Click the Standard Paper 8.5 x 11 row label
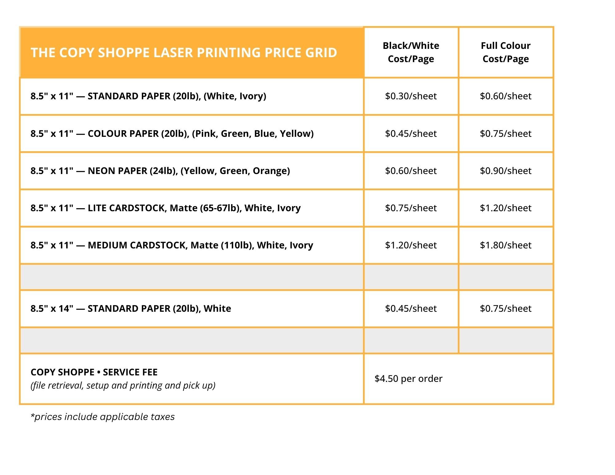The image size is (615, 475). [x=148, y=96]
